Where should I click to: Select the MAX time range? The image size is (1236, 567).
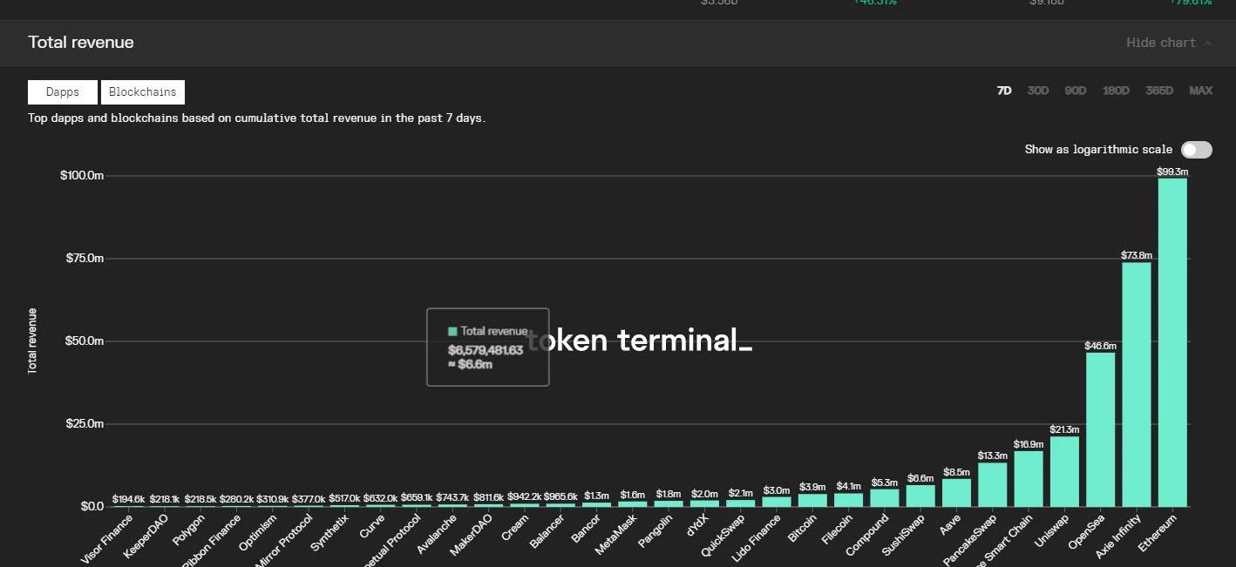click(1200, 91)
